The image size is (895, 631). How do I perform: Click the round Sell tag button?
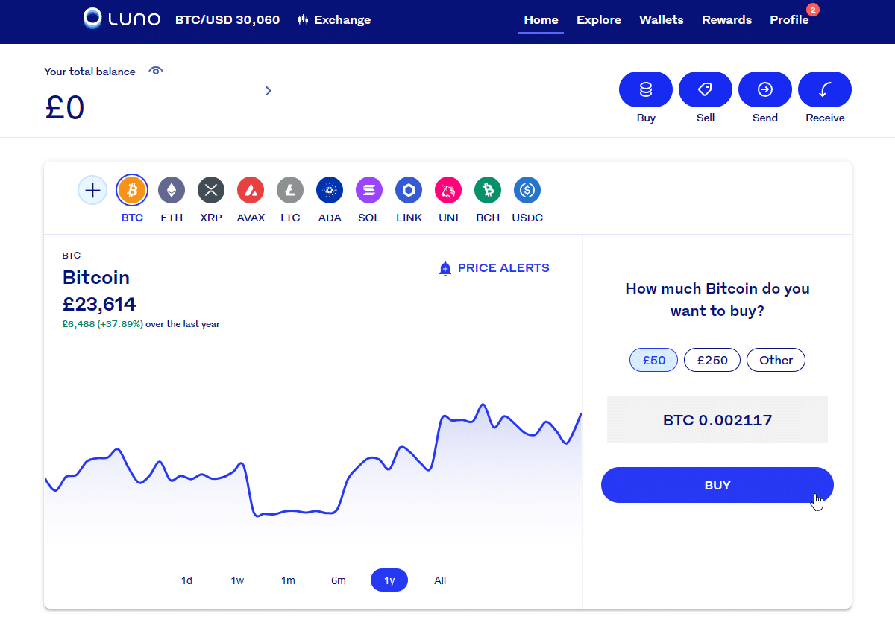[706, 89]
